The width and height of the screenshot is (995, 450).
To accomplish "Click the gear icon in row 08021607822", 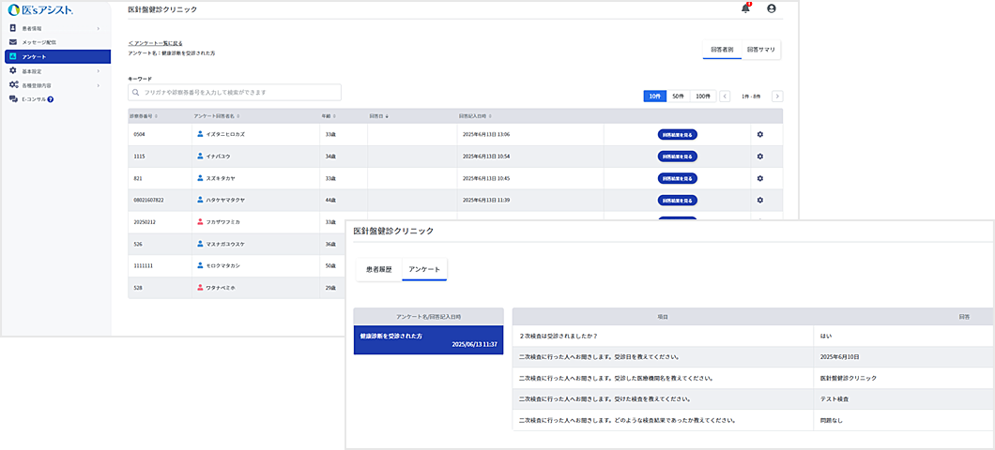I will [759, 200].
